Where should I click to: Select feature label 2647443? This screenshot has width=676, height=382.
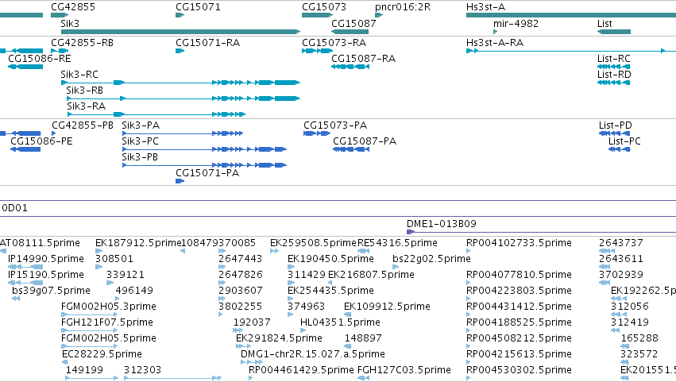pos(240,259)
